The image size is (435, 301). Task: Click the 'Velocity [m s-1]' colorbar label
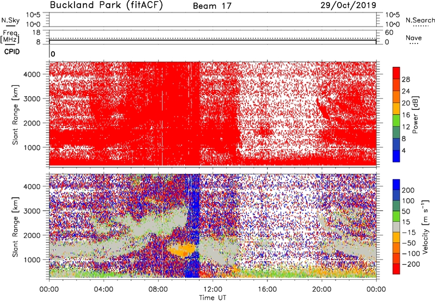(x=425, y=227)
